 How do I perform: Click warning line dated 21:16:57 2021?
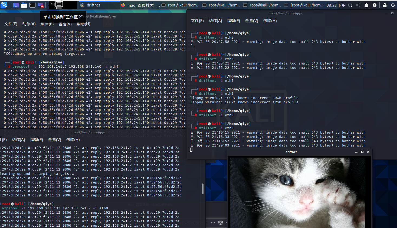click(x=278, y=141)
